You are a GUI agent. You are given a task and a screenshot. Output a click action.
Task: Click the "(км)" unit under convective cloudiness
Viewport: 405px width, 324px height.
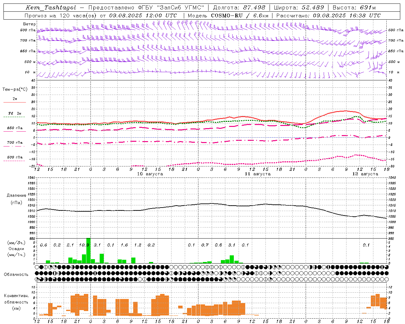coord(16,308)
